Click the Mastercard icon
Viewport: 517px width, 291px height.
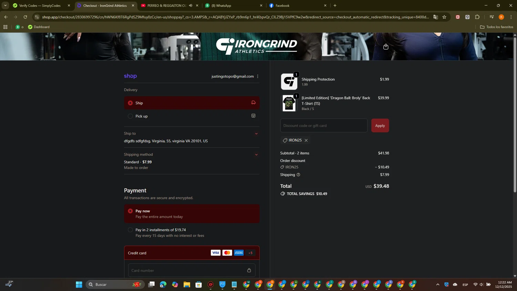(x=227, y=253)
